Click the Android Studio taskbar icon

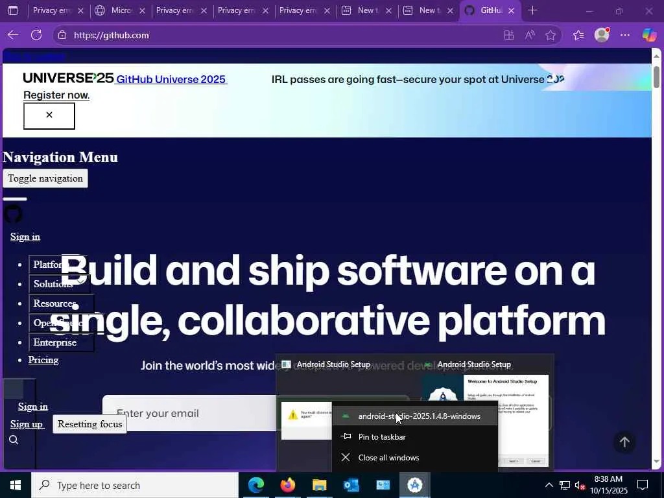coord(415,485)
